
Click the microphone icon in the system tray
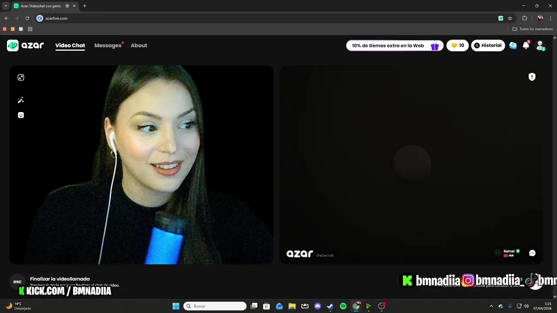click(510, 306)
